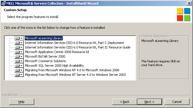Viewport: 193px width, 108px height.
Task: Proceed with the Next button
Action: [x=149, y=102]
